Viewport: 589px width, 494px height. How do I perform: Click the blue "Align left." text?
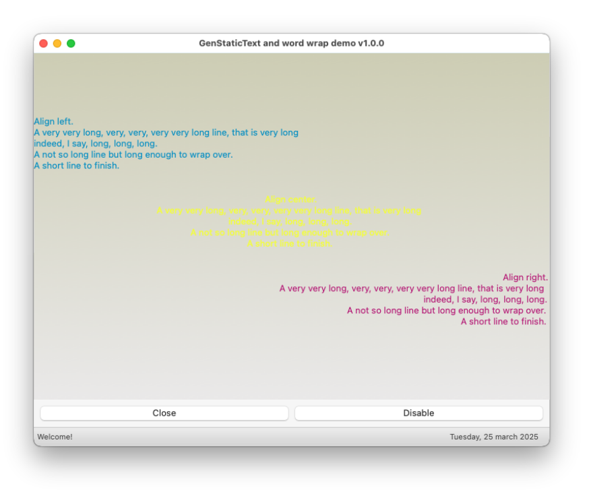[x=54, y=122]
